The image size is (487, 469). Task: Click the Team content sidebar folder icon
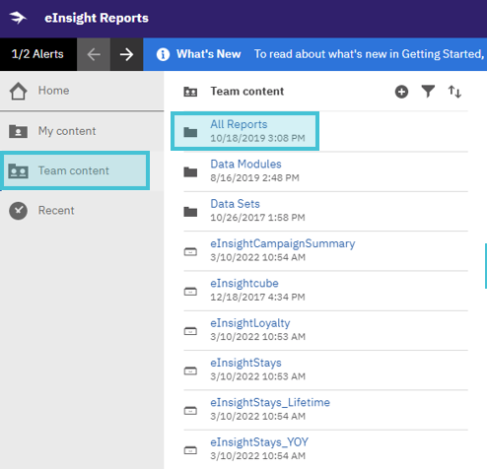[18, 170]
